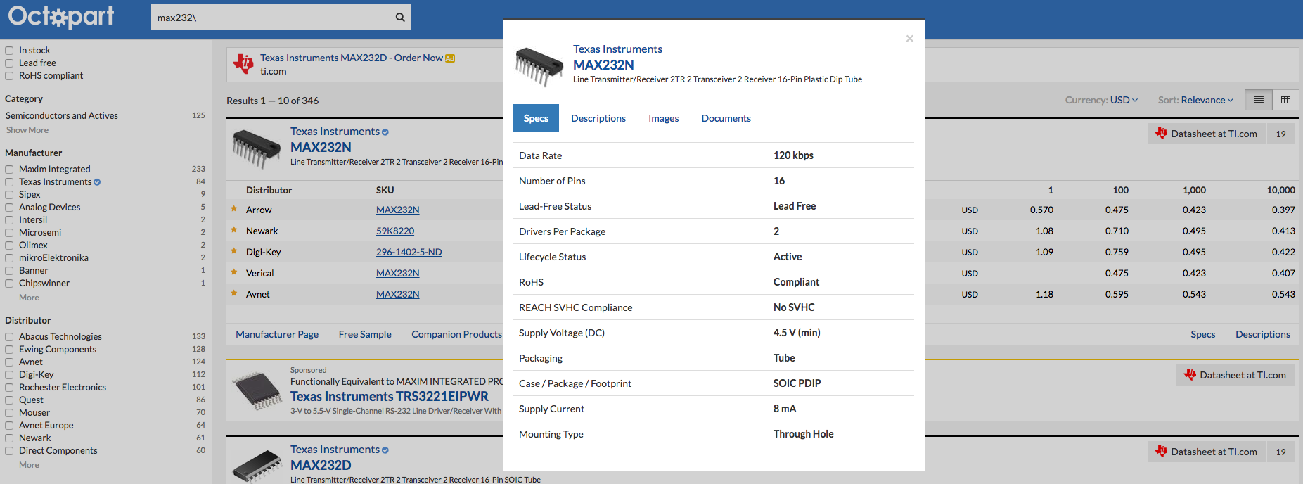
Task: Toggle the Lead free checkbox
Action: pos(9,63)
